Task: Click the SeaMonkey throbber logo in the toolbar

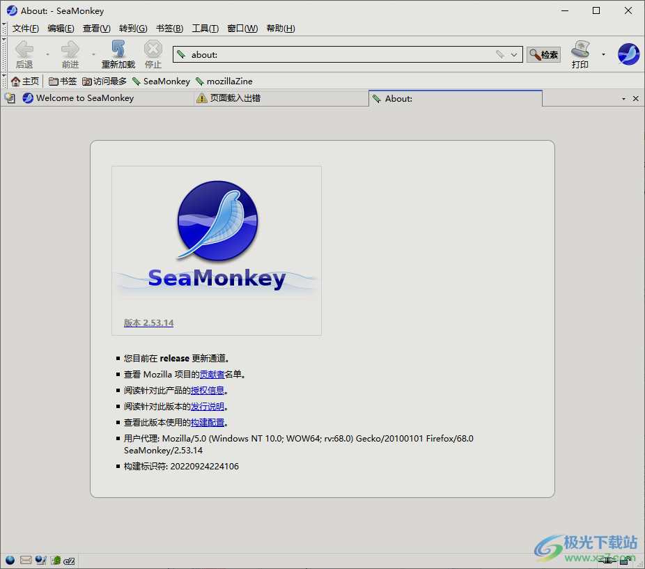Action: pos(628,54)
